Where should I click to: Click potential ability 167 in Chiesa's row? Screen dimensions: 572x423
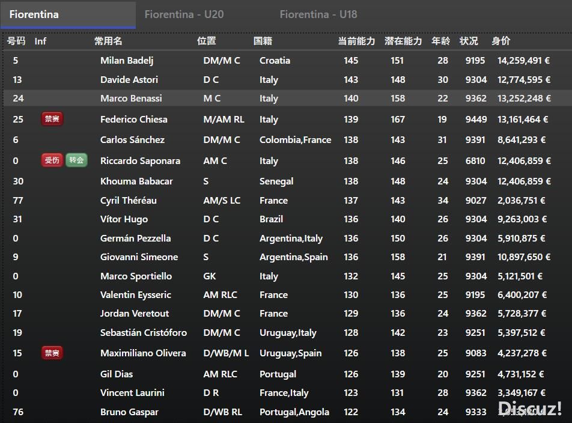(x=398, y=119)
